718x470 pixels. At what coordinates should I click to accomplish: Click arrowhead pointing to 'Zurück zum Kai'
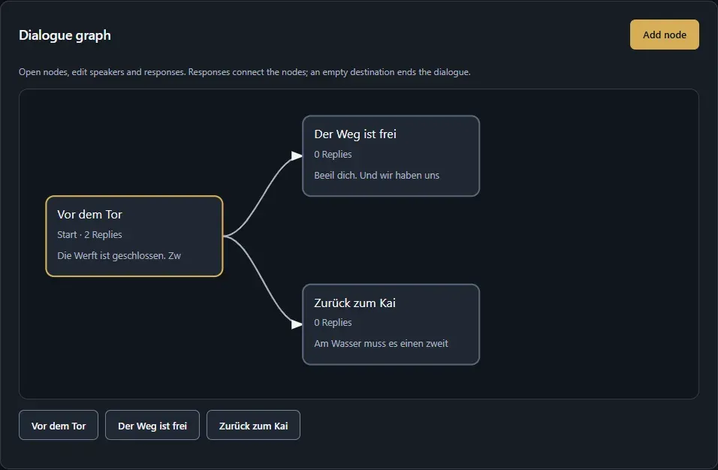(x=297, y=324)
